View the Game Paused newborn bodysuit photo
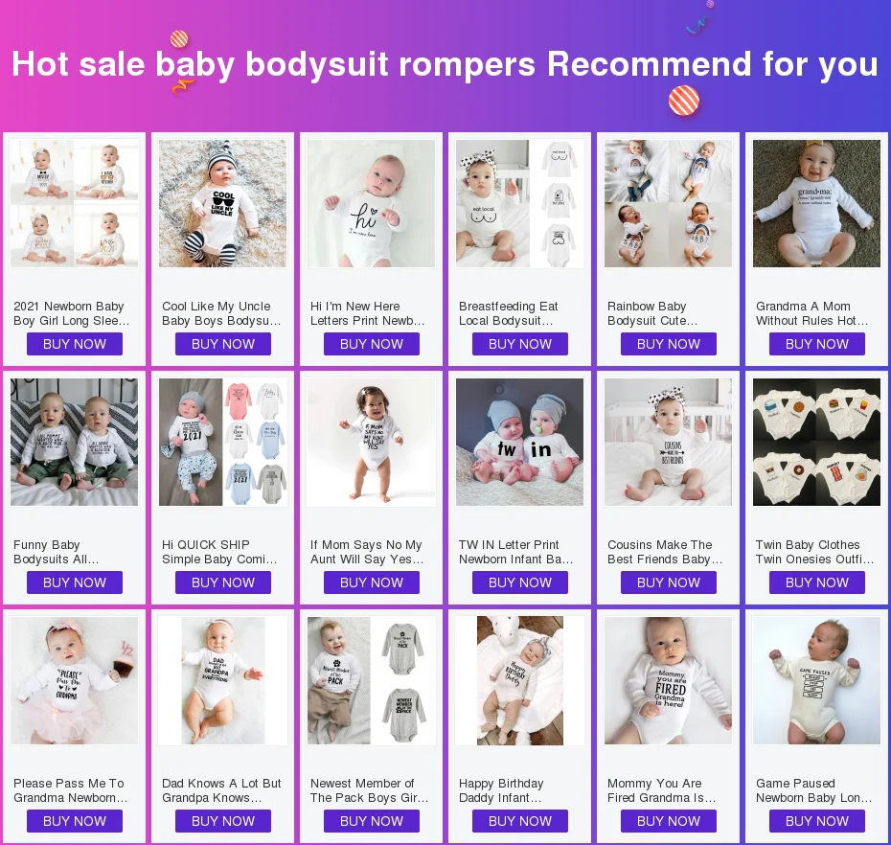This screenshot has width=891, height=845. click(x=816, y=681)
